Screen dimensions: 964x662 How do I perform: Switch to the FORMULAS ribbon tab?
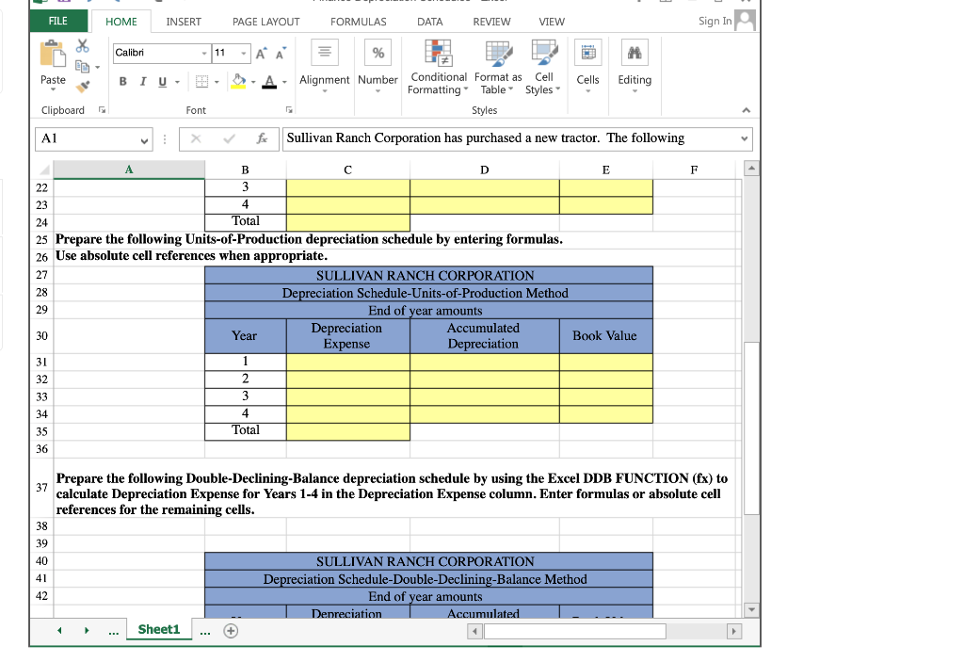358,21
